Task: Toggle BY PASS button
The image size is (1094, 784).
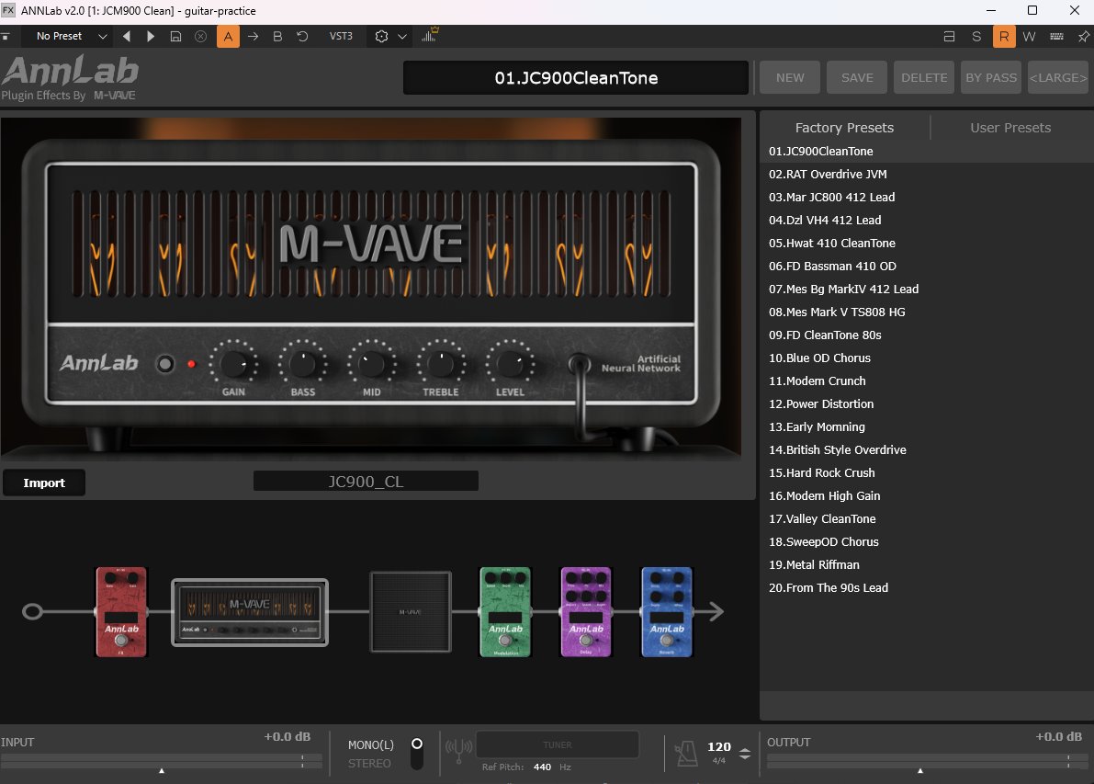Action: coord(991,77)
